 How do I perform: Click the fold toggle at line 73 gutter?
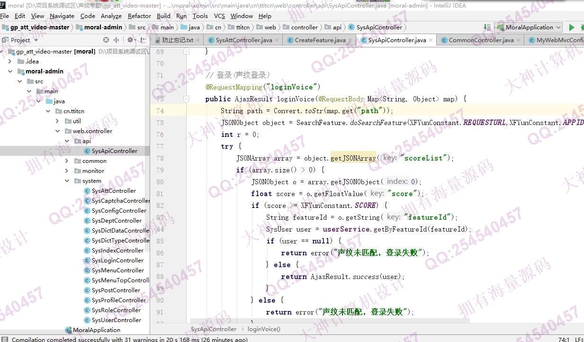tap(187, 99)
